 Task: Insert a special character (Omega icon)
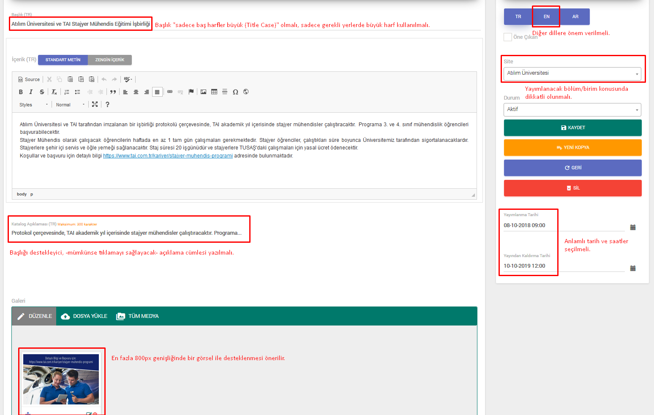point(235,92)
